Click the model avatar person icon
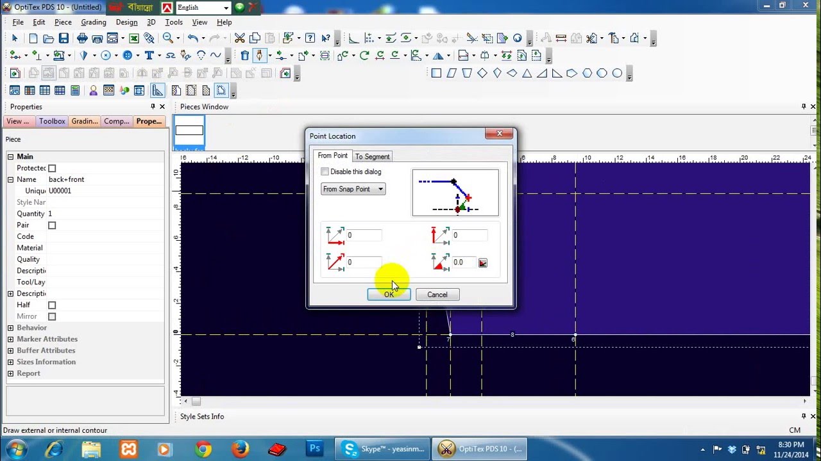821x461 pixels. pos(94,90)
